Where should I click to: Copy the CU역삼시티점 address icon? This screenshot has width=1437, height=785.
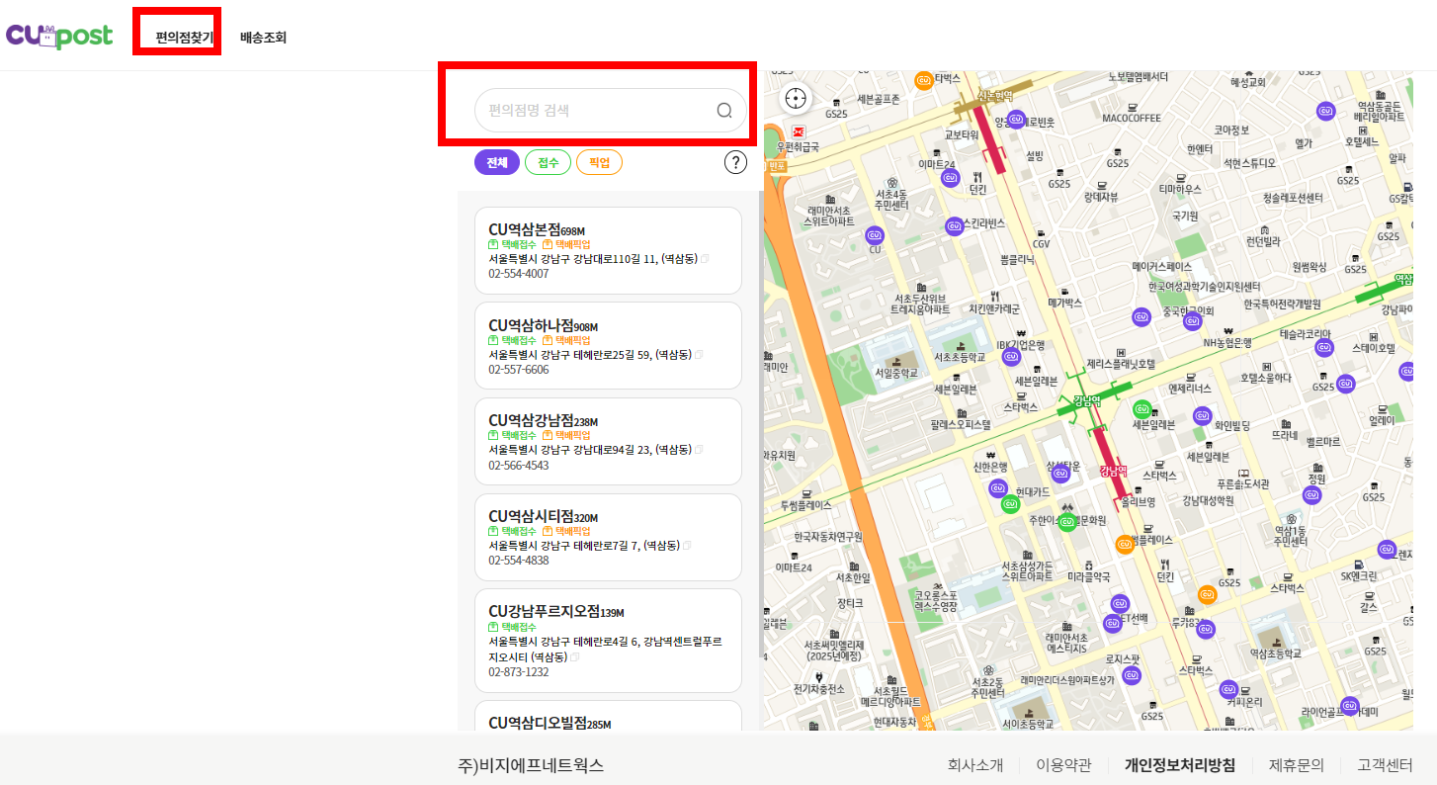coord(687,546)
